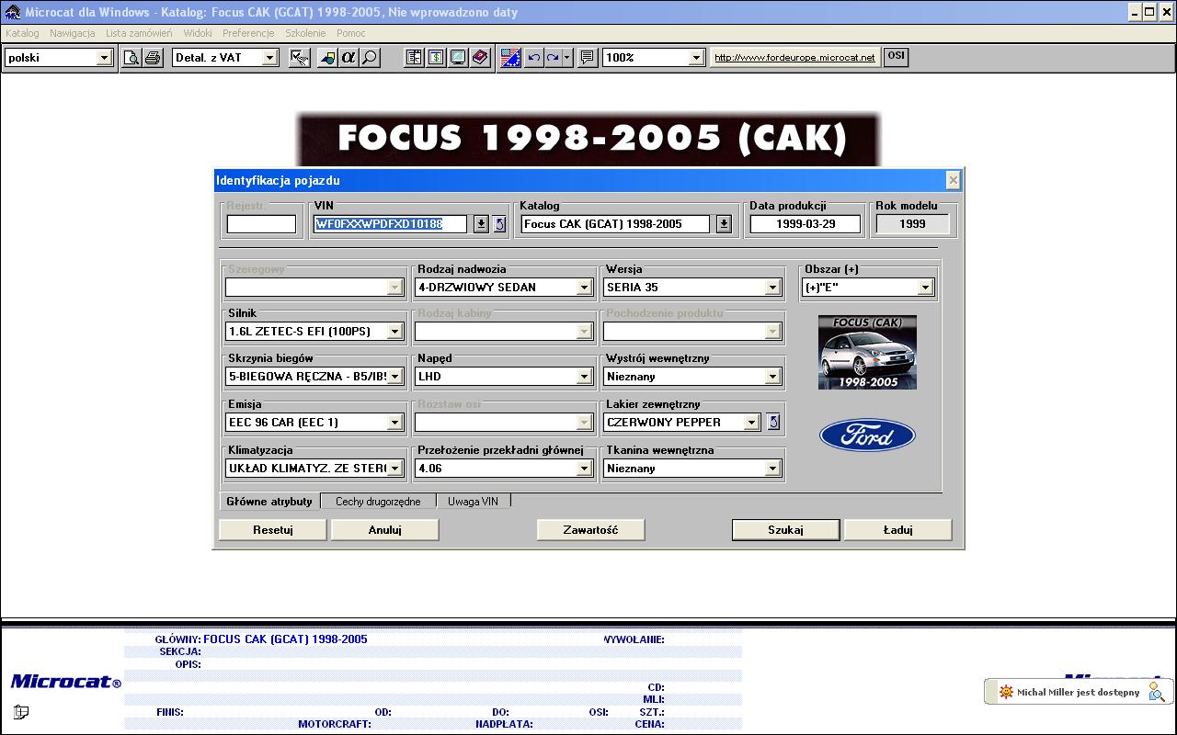1177x735 pixels.
Task: Click the colored shapes icon beside the alpha symbol
Action: coord(326,58)
